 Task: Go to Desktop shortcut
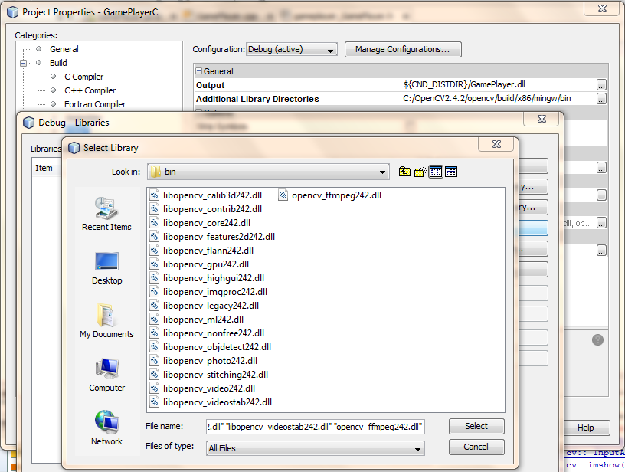[106, 268]
